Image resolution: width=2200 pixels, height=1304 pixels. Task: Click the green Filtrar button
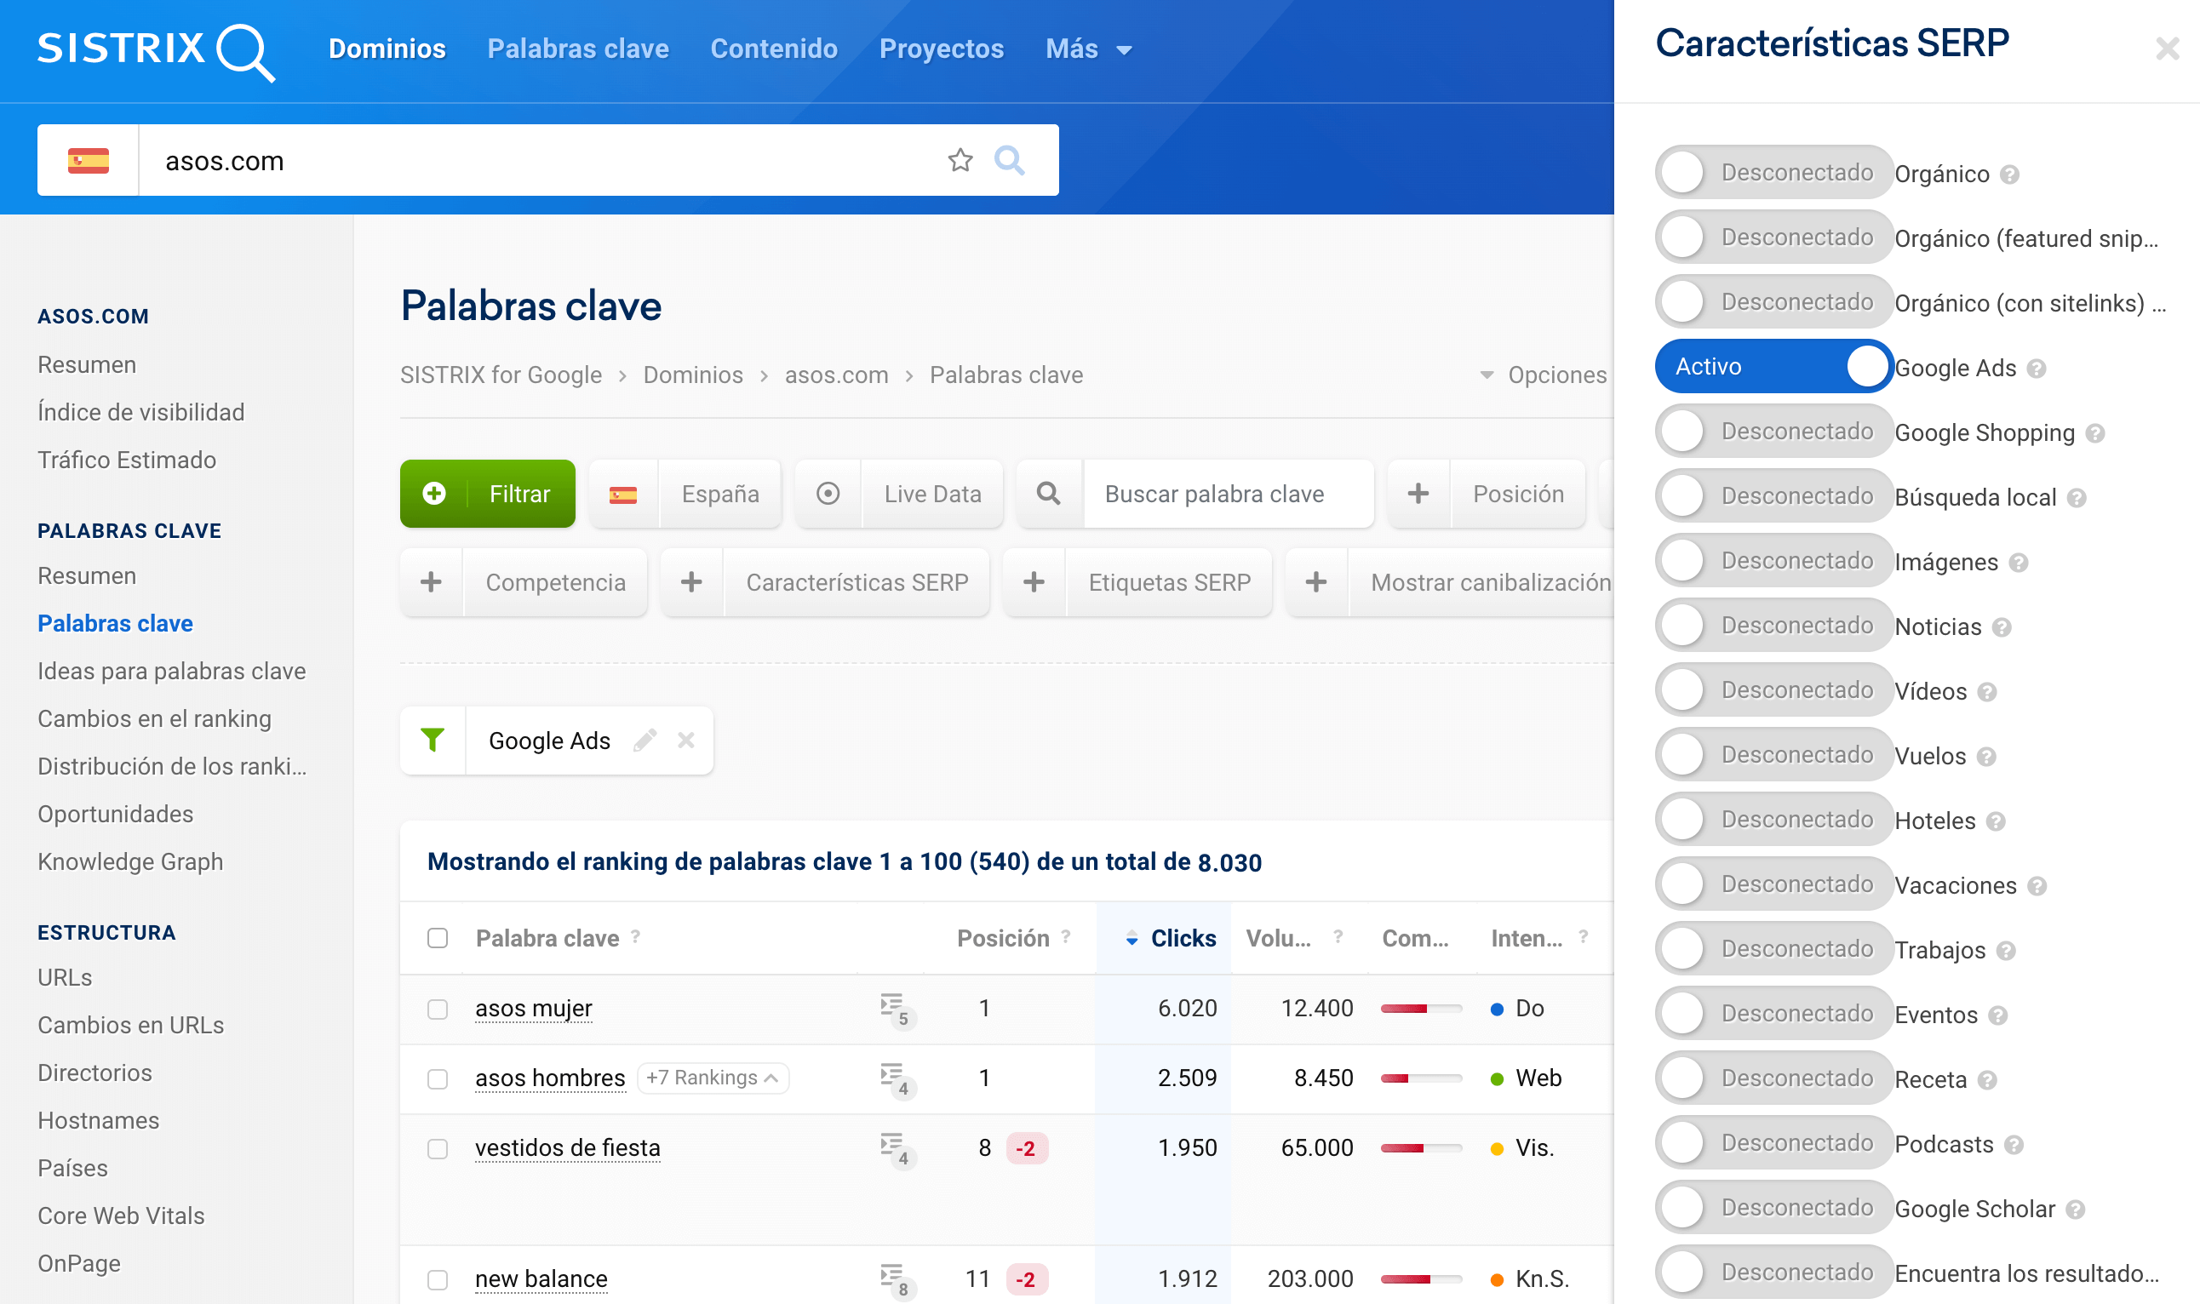487,494
